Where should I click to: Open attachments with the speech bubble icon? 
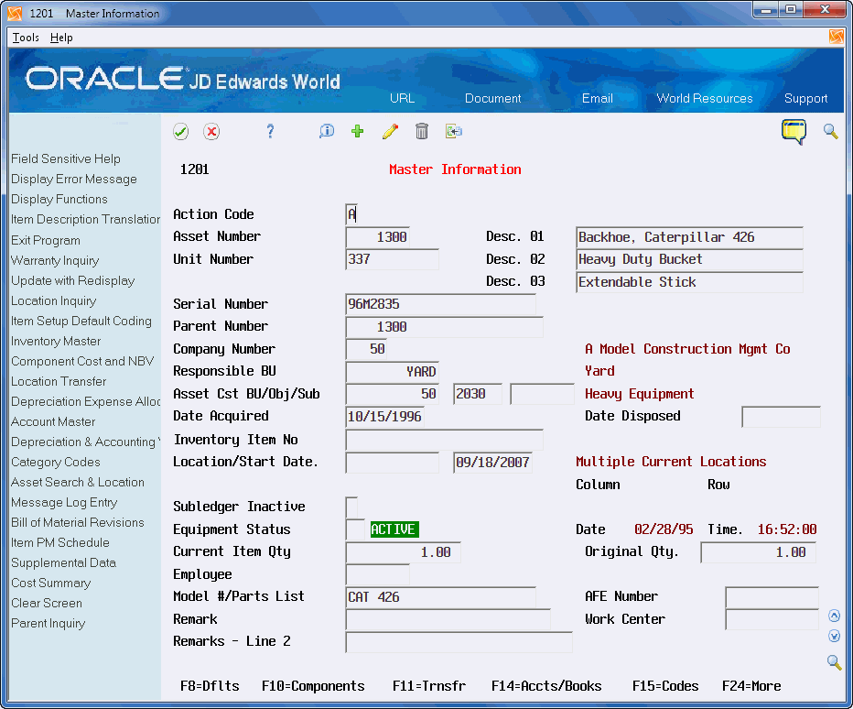pyautogui.click(x=794, y=131)
